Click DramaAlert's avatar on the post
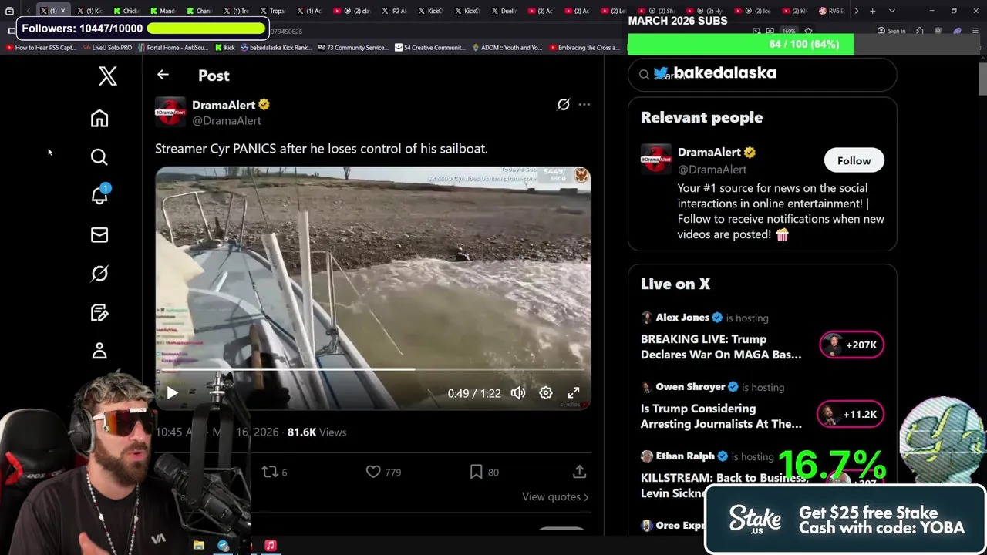Screen dimensions: 987x555 [170, 113]
